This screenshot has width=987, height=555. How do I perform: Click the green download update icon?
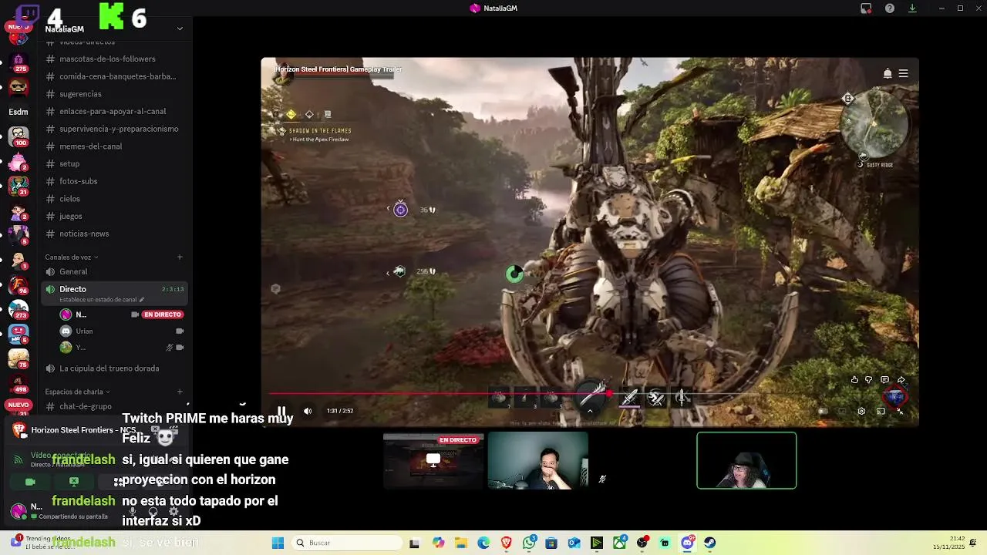[x=912, y=8]
